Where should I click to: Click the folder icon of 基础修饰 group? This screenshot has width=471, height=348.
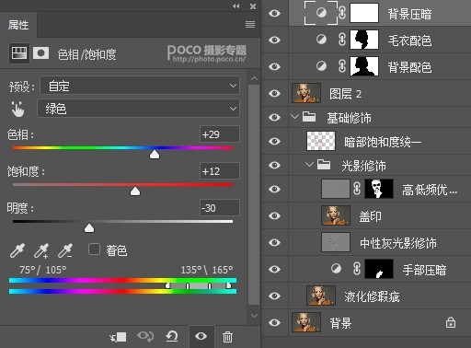[309, 117]
